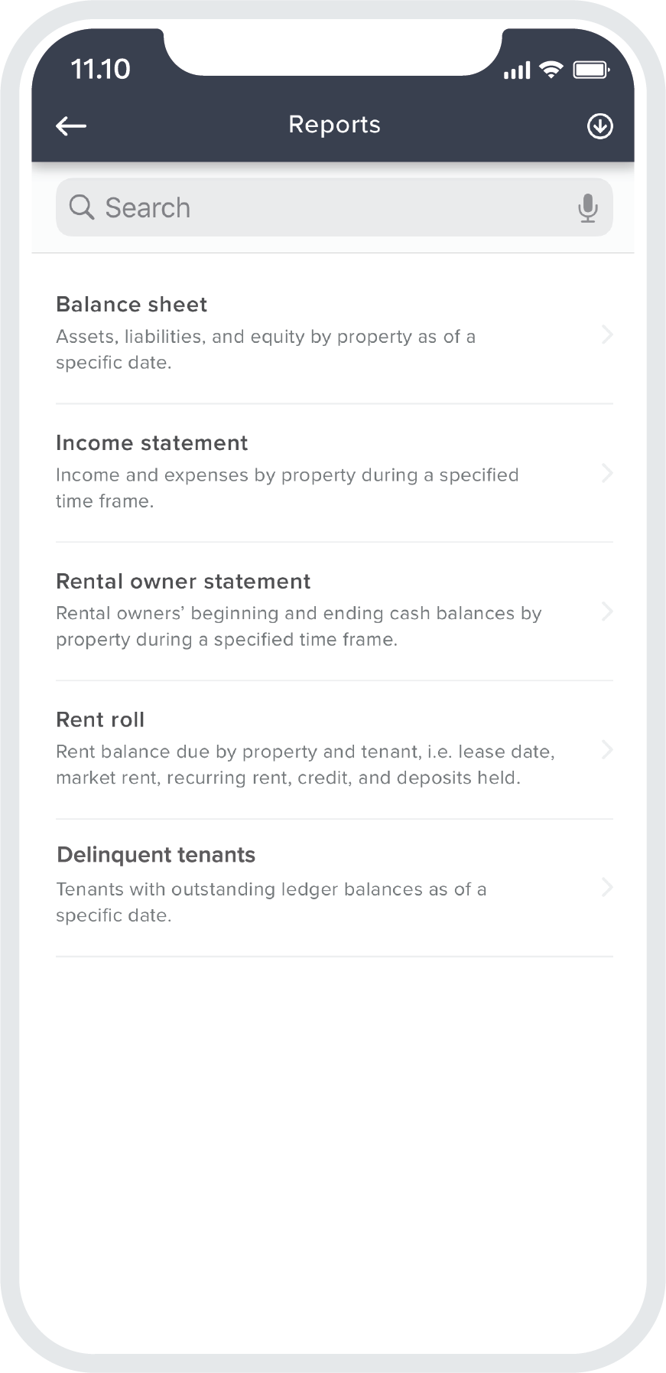This screenshot has height=1373, width=666.
Task: Tap the magnifying glass search icon
Action: 82,207
